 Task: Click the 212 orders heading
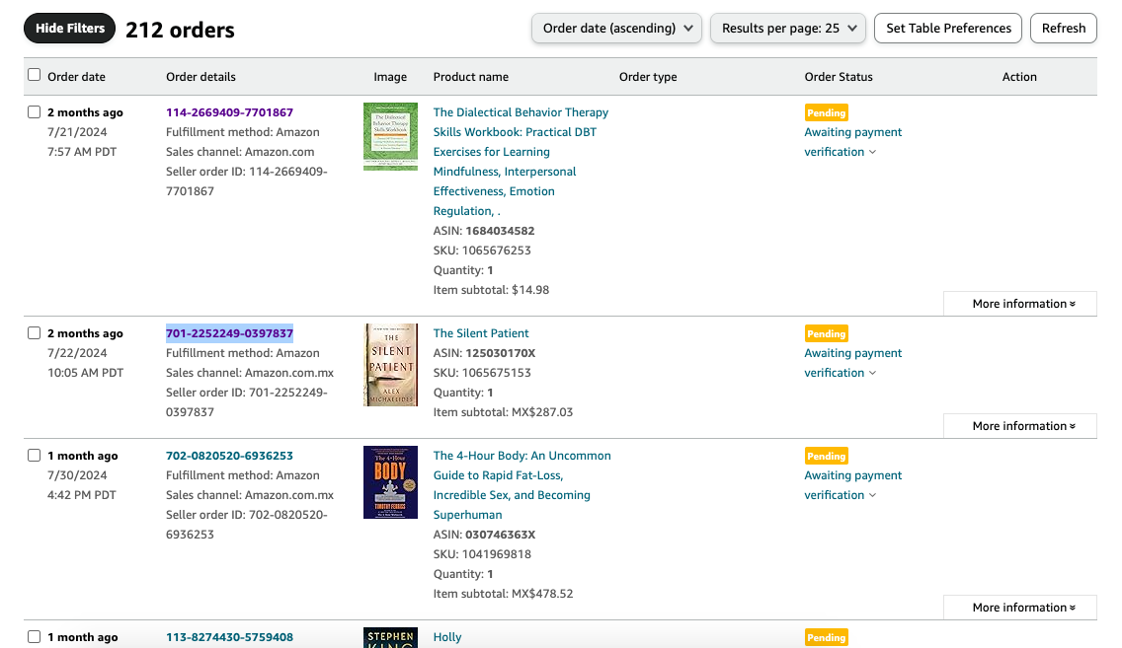(180, 30)
